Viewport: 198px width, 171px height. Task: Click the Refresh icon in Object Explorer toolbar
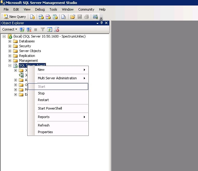[x=50, y=30]
